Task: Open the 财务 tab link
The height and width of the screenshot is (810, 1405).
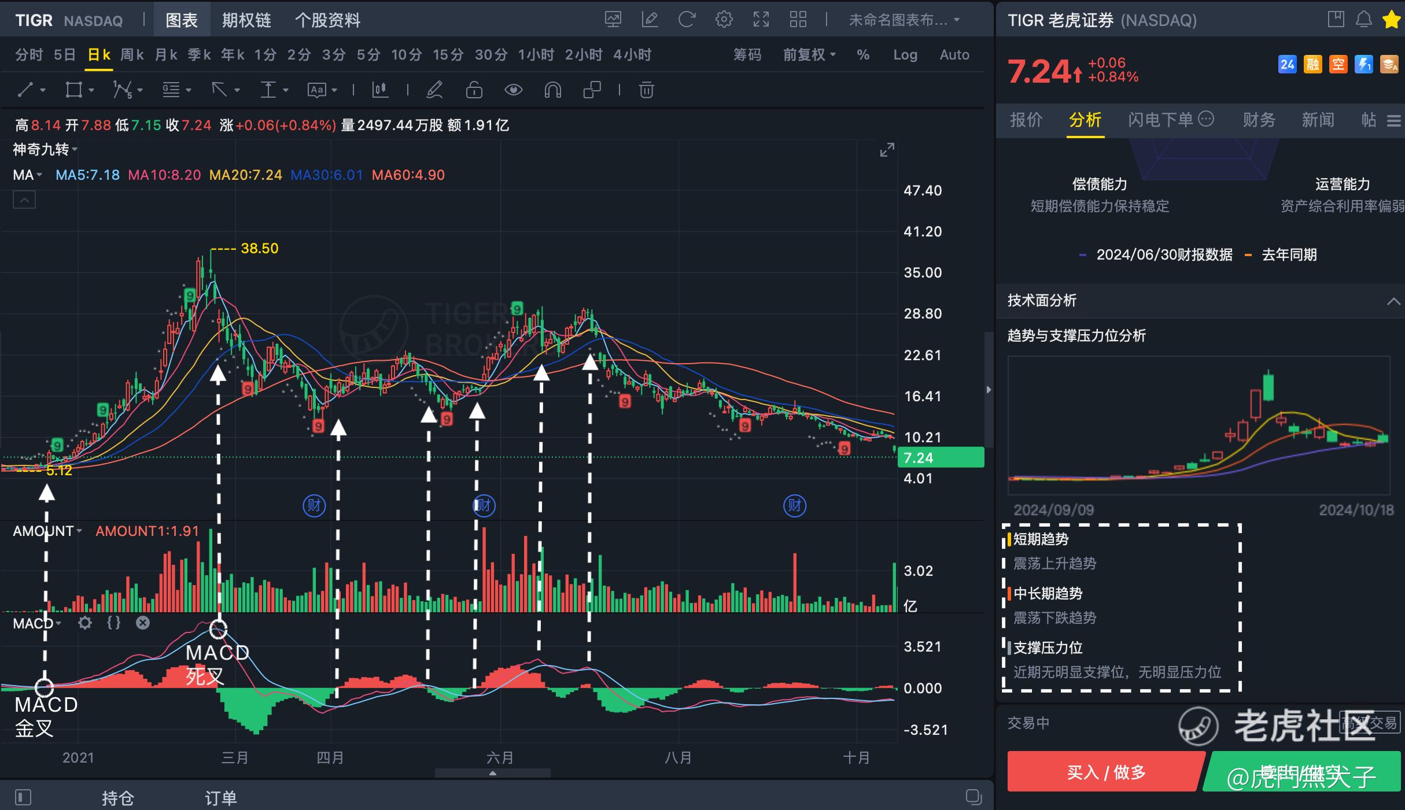Action: [1259, 120]
